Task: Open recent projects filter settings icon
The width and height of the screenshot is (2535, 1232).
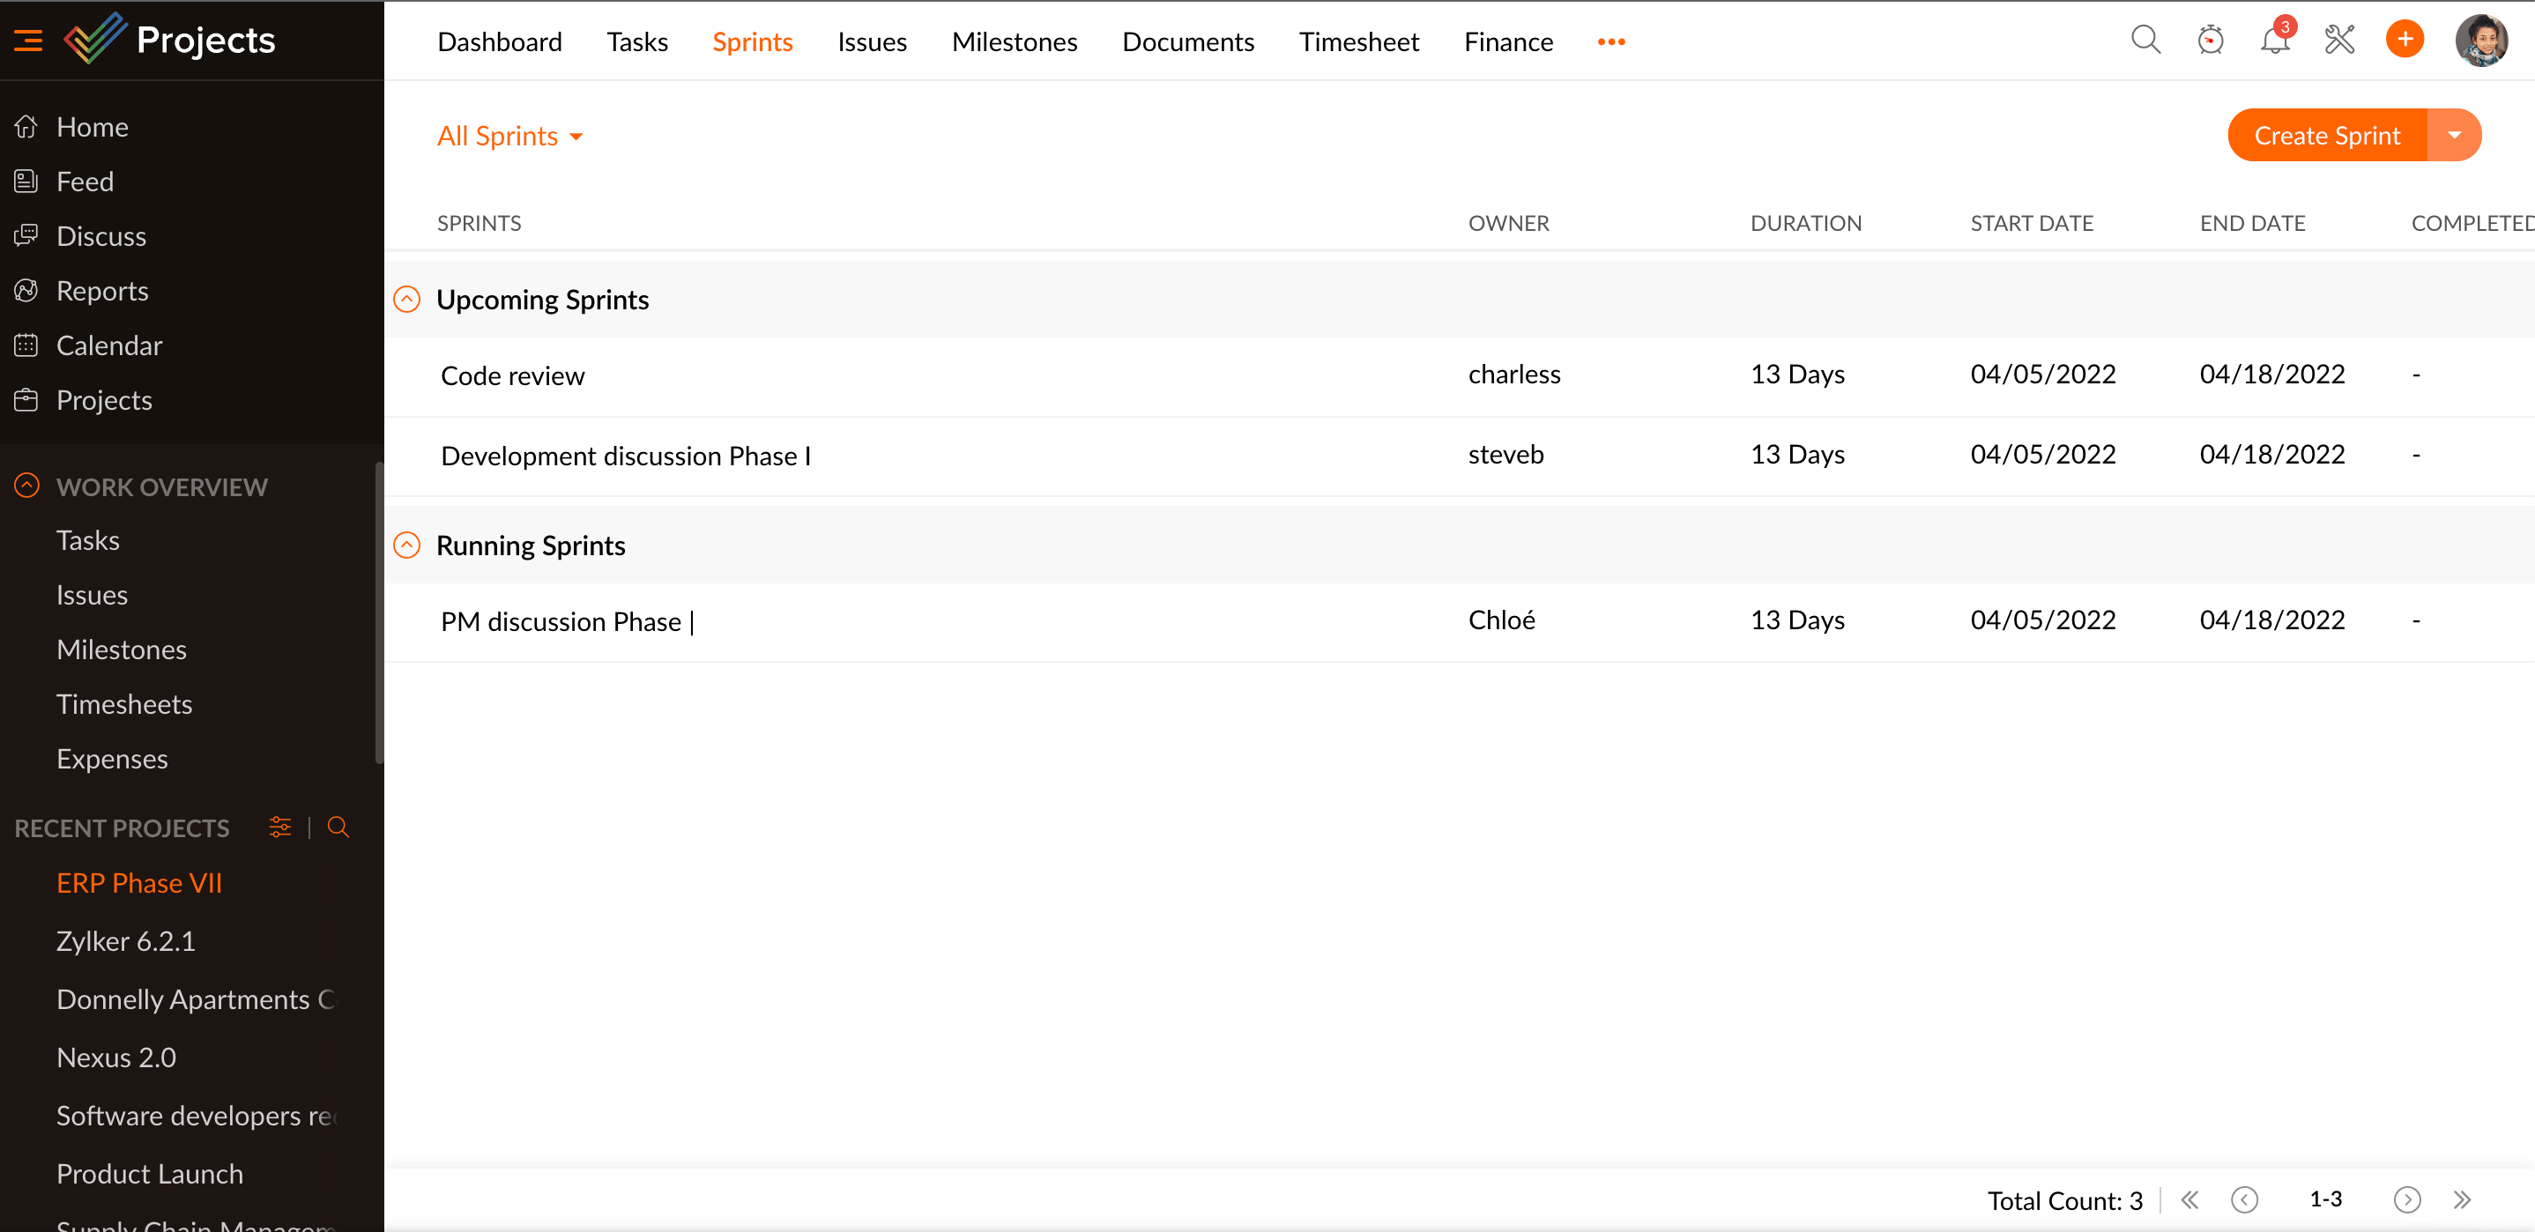Action: tap(280, 828)
